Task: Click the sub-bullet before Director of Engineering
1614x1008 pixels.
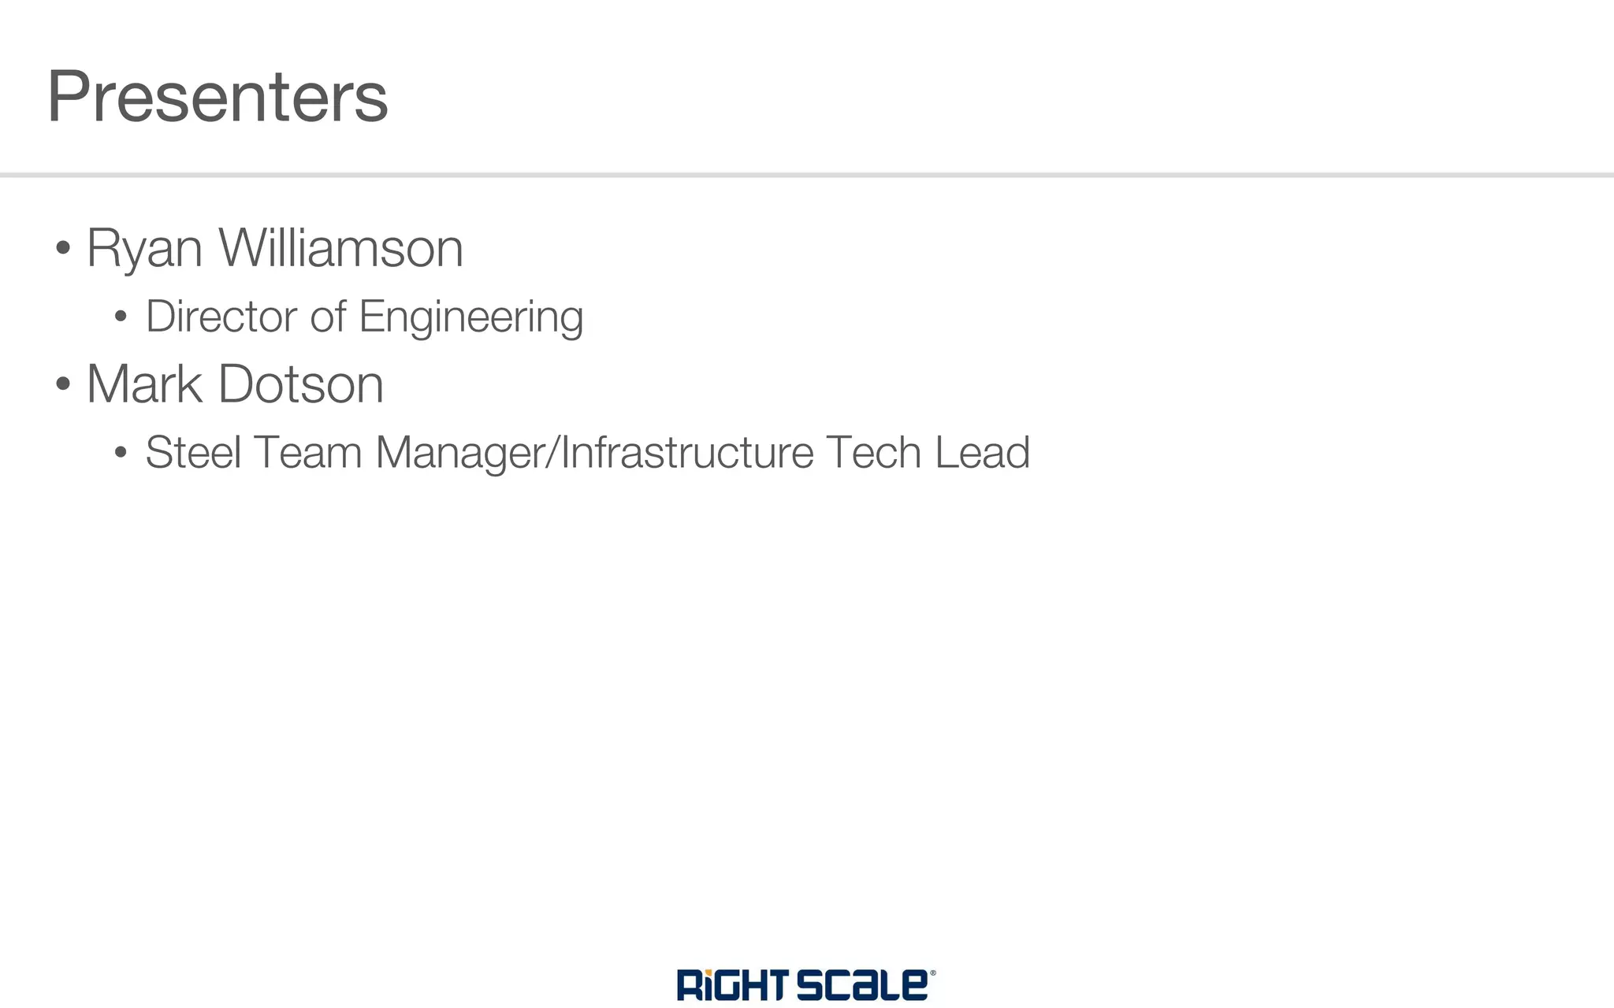Action: coord(121,317)
